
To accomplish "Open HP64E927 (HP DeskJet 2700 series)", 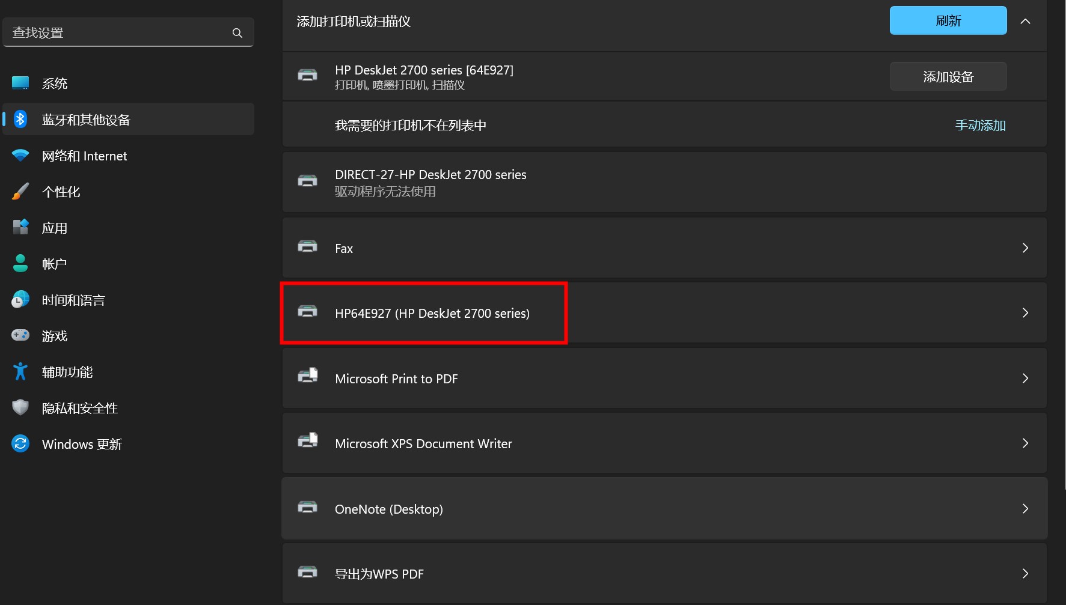I will 664,312.
